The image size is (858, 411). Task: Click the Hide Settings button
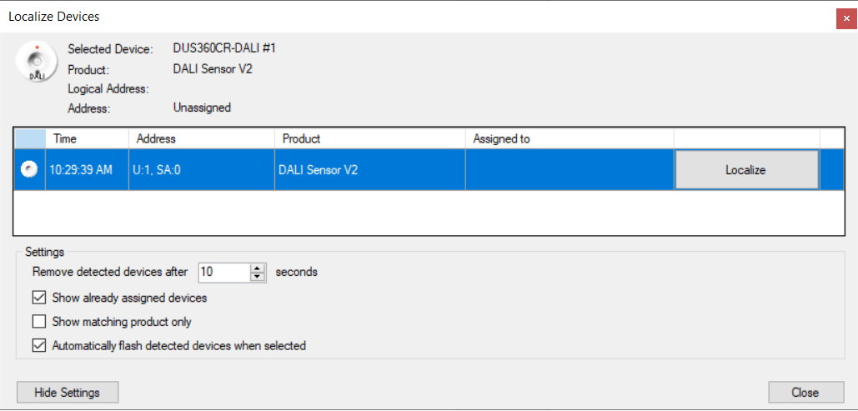pos(67,392)
